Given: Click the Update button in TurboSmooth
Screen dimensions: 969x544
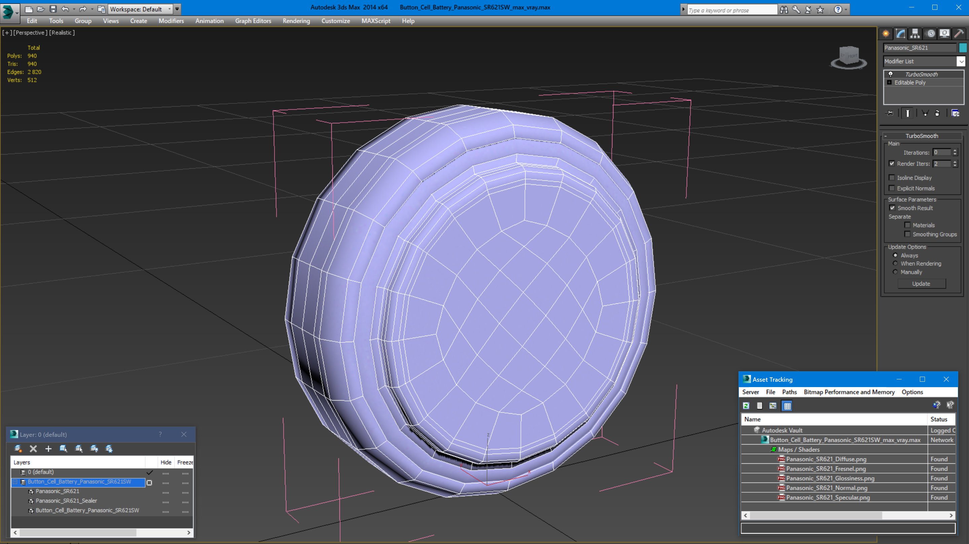Looking at the screenshot, I should [x=921, y=284].
